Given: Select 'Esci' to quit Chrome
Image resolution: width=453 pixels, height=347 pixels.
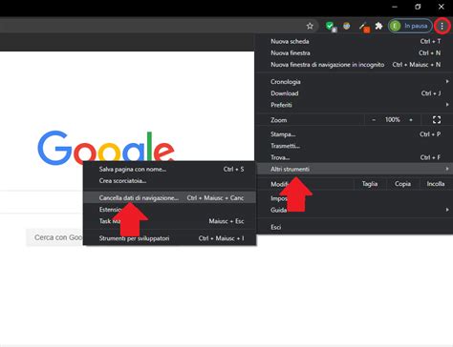Looking at the screenshot, I should (x=355, y=227).
